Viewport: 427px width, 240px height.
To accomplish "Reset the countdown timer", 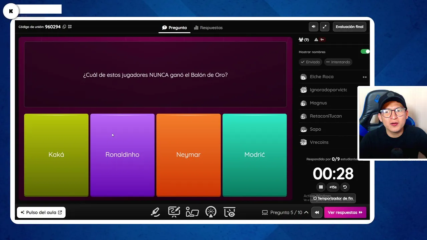I will point(345,187).
